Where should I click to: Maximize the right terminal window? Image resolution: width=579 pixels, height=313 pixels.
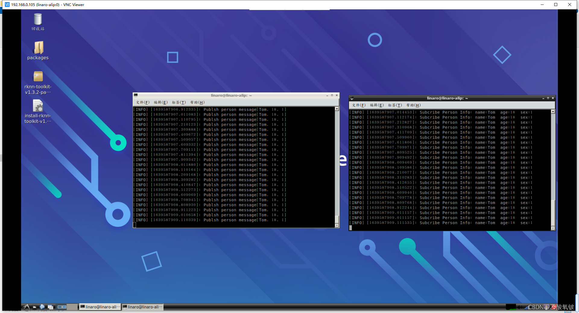(548, 98)
